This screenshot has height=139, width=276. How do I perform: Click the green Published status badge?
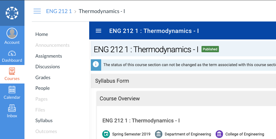pyautogui.click(x=210, y=49)
